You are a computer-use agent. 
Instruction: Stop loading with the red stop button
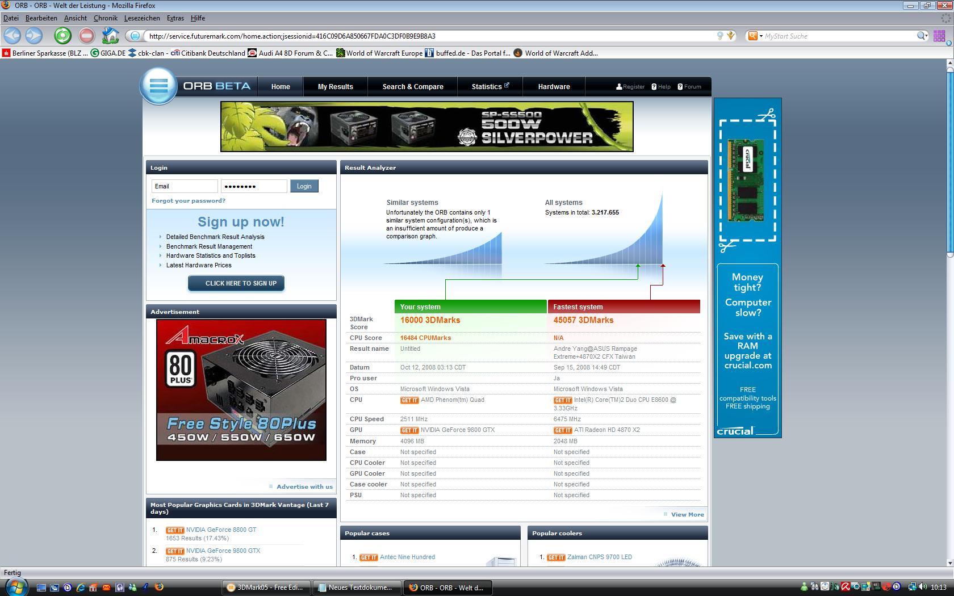click(87, 36)
